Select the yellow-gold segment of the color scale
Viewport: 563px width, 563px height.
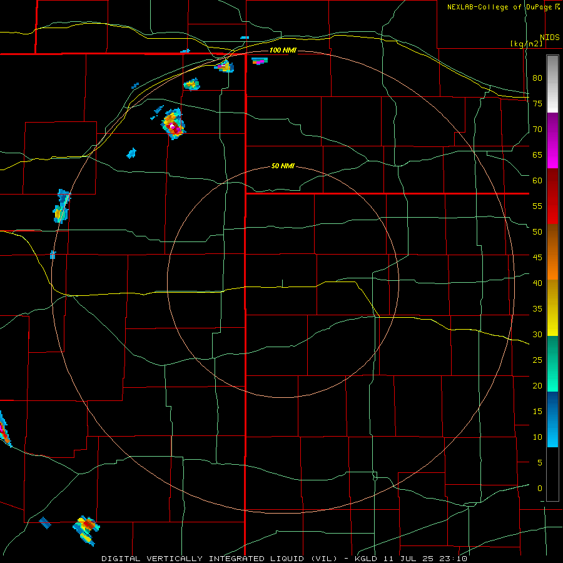552,308
